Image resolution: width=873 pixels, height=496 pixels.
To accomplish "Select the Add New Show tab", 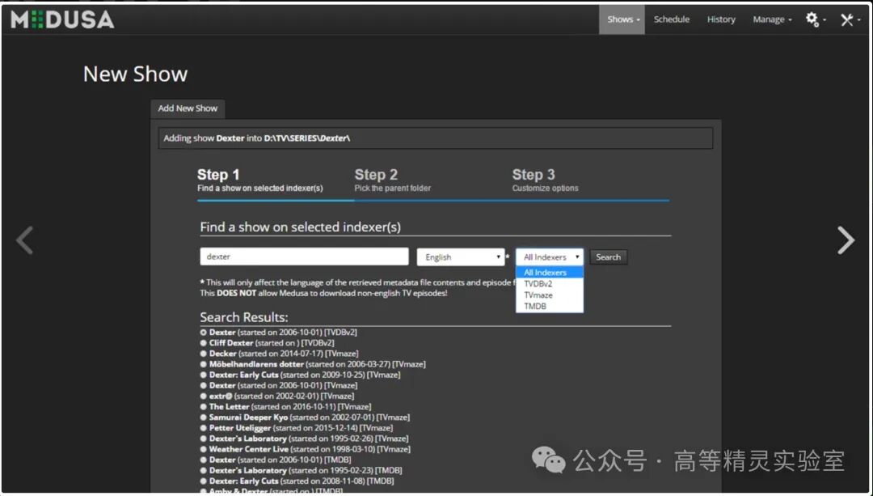I will click(188, 108).
